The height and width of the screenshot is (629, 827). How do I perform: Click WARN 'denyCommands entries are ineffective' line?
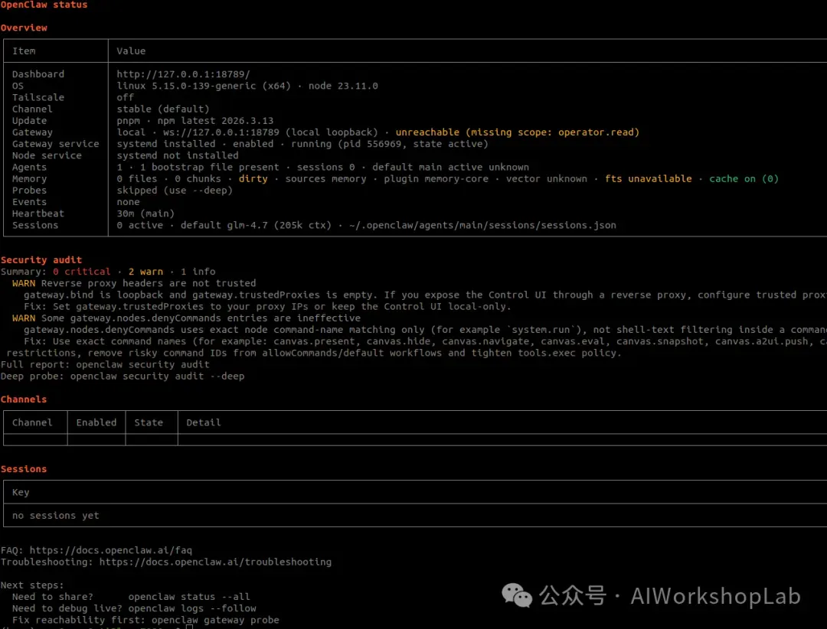point(186,318)
